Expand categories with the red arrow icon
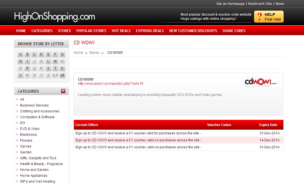 pyautogui.click(x=63, y=91)
